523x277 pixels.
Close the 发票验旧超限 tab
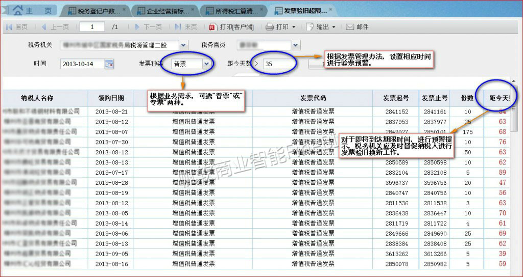point(330,9)
